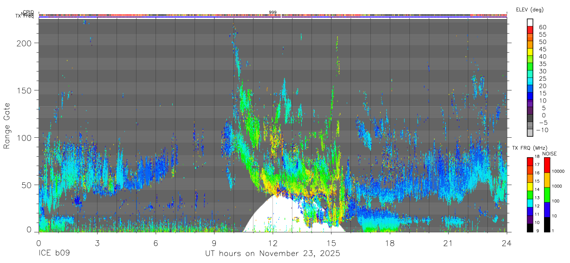Click 'UT hours on November 23, 2025' label
This screenshot has height=263, width=570.
pyautogui.click(x=272, y=254)
